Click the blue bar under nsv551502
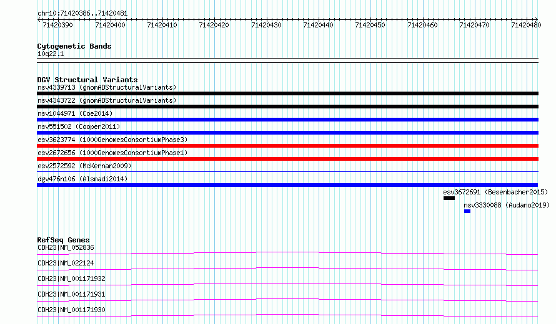The width and height of the screenshot is (556, 324). tap(287, 133)
